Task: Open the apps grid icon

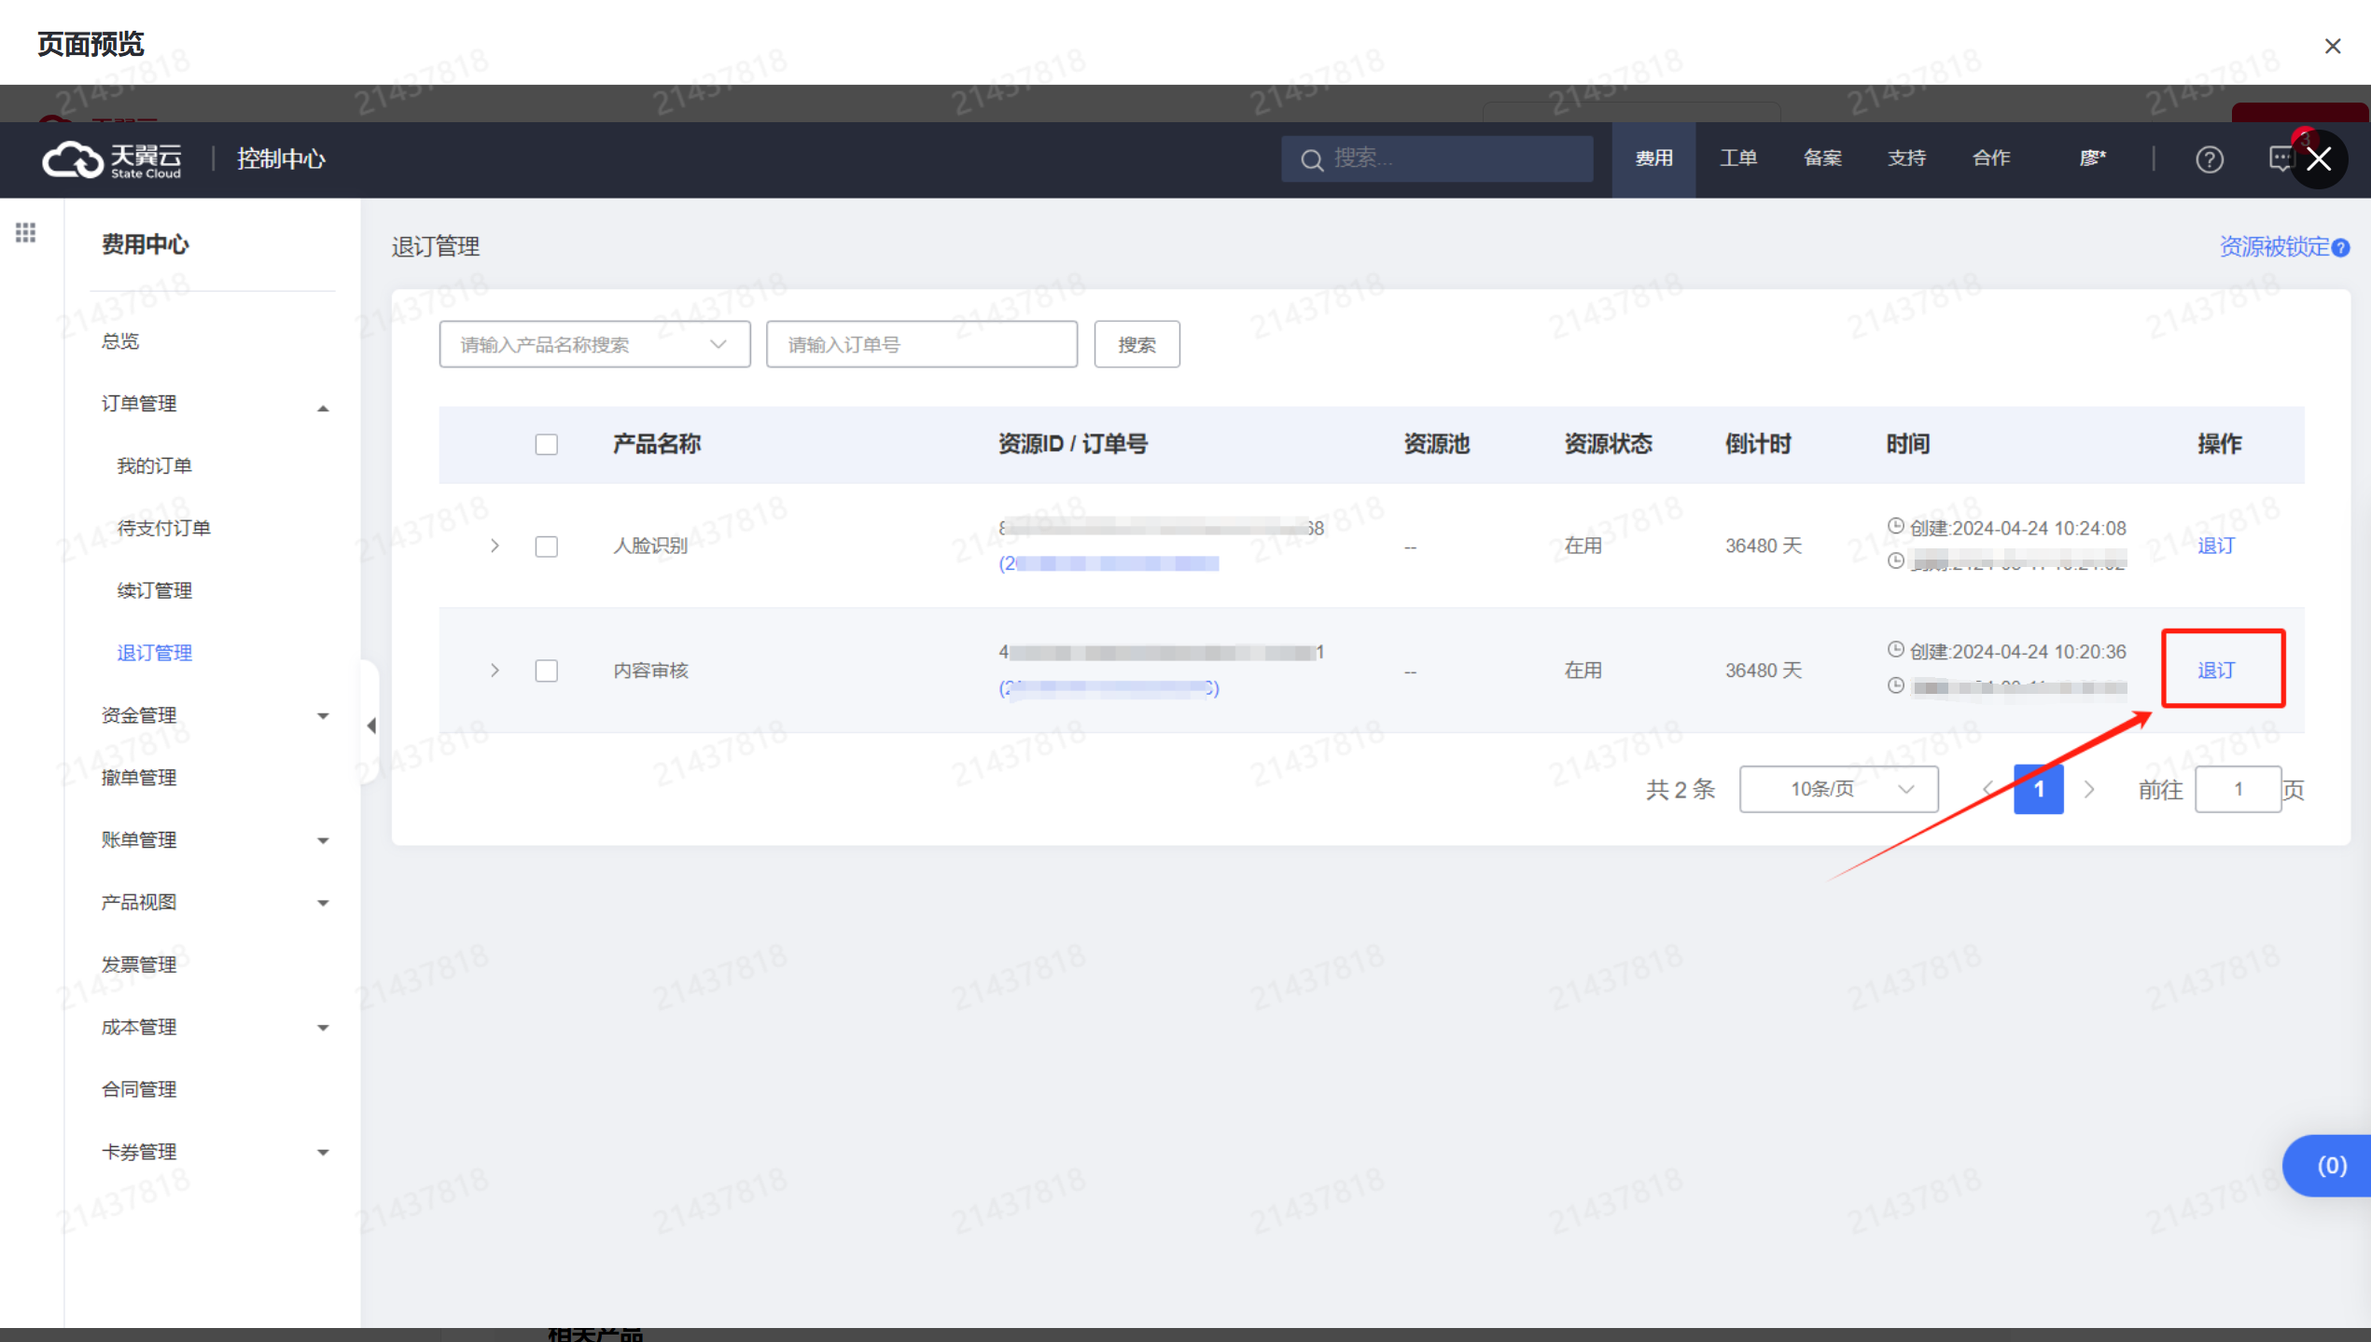Action: [26, 232]
